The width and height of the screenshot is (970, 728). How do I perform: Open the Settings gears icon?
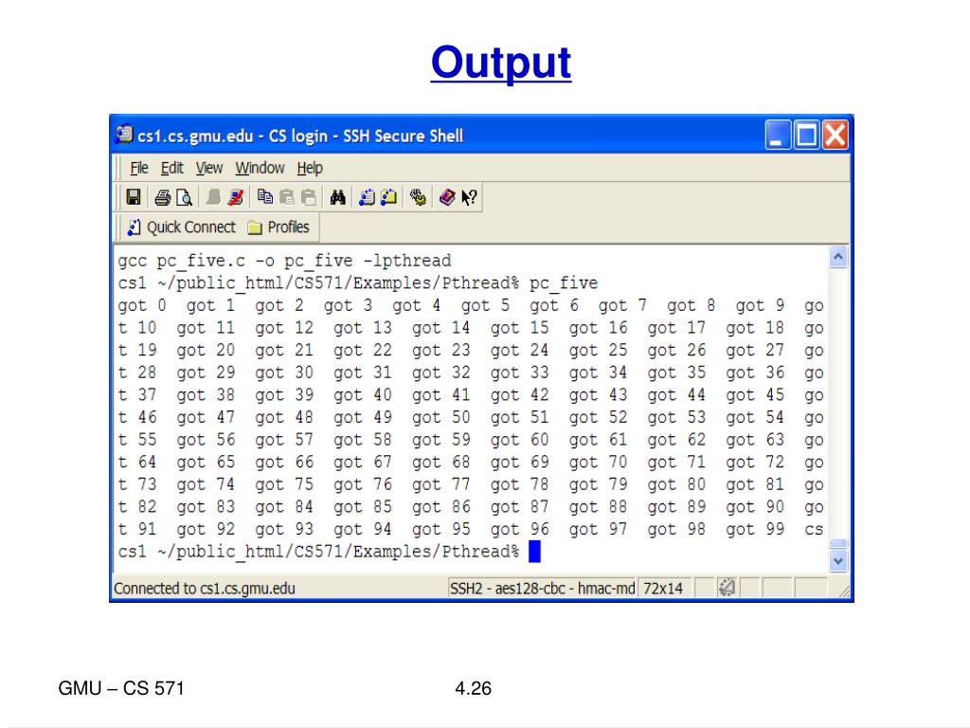(x=418, y=197)
